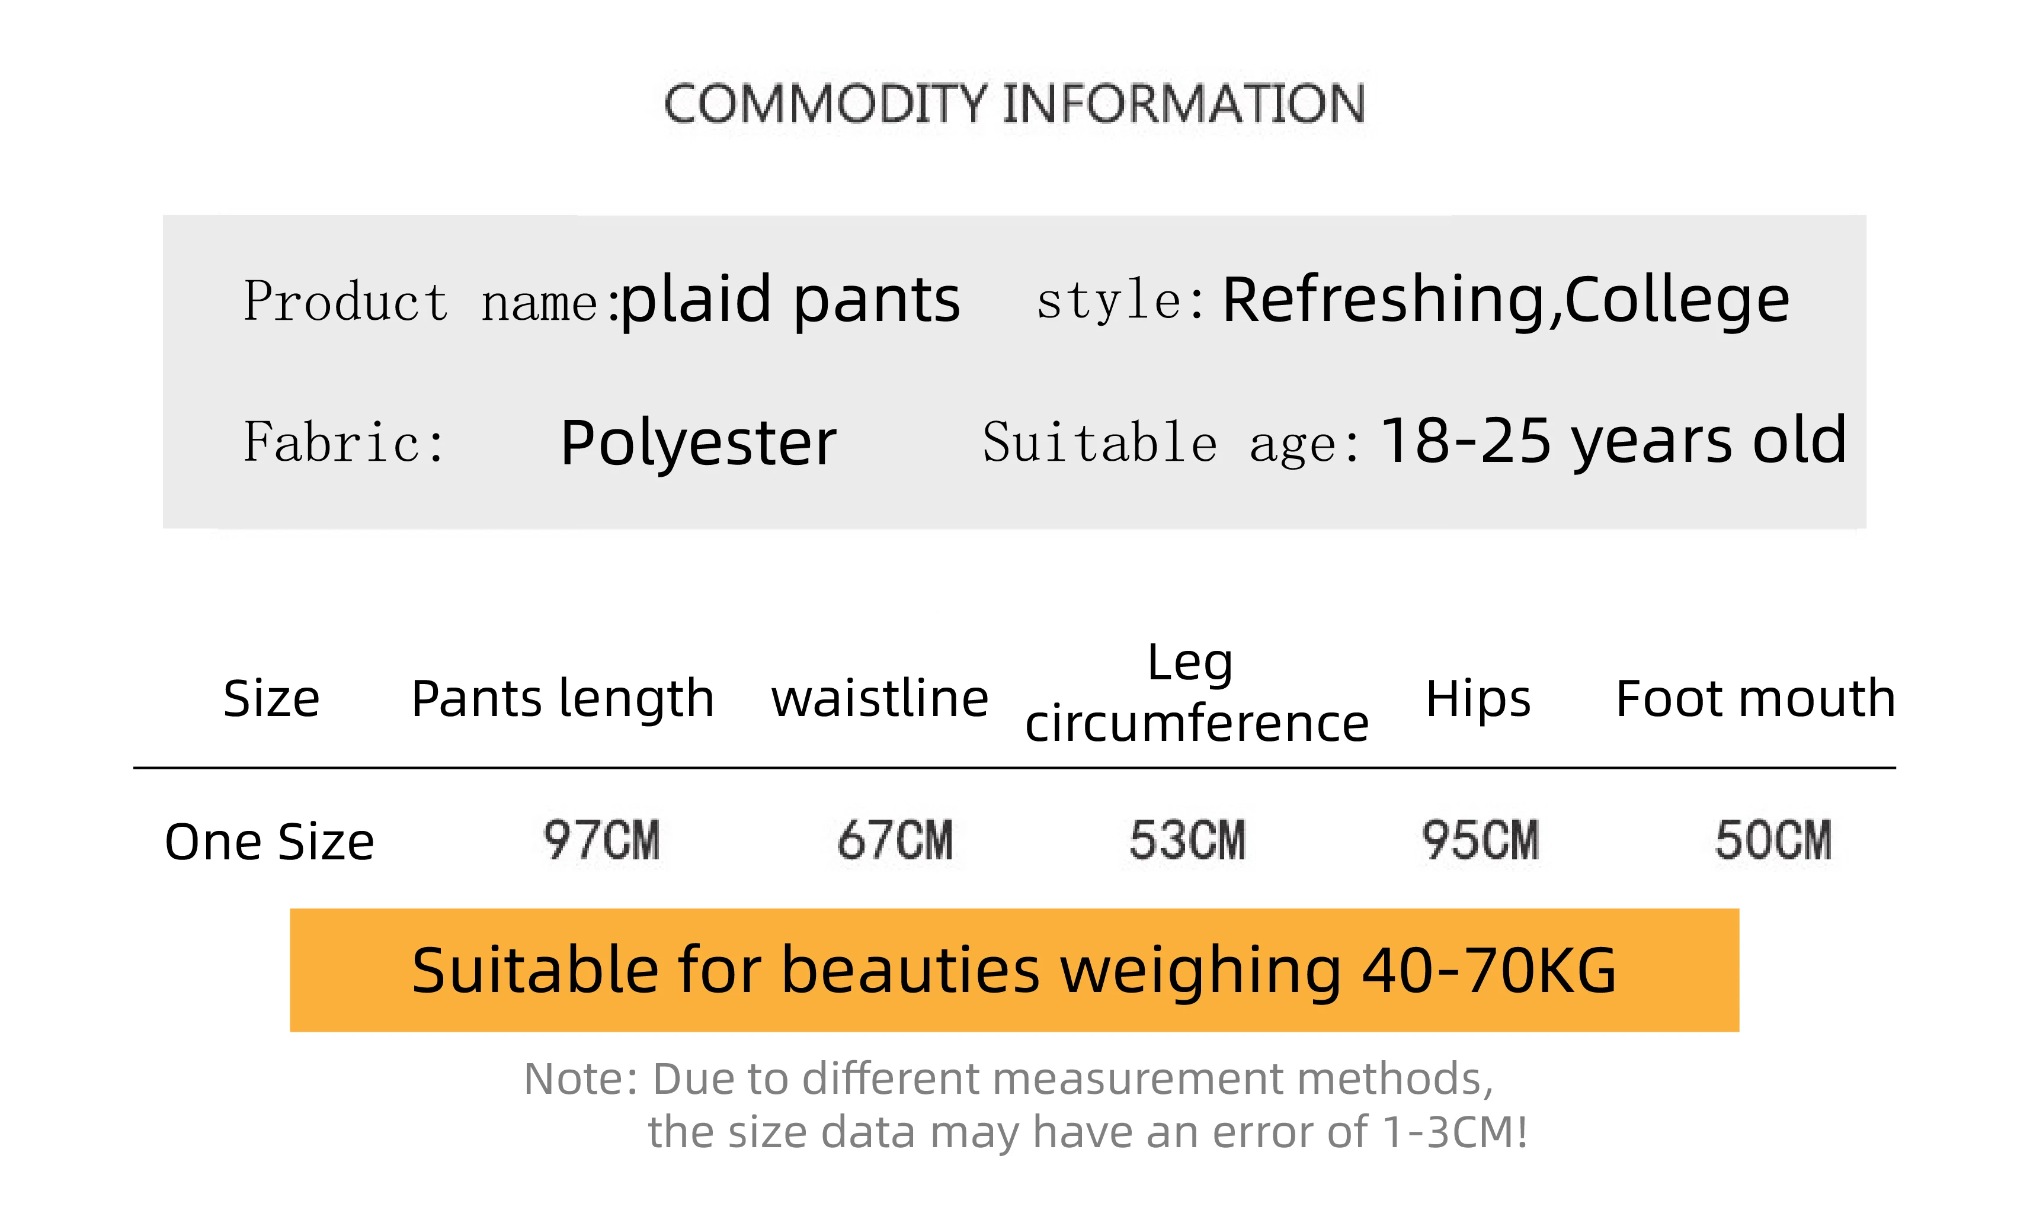
Task: Click the Pants length column header
Action: (x=563, y=701)
